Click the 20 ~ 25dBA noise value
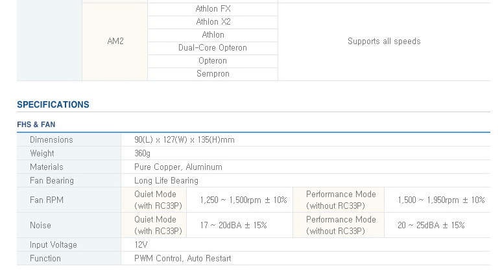502x273 pixels. click(x=431, y=226)
